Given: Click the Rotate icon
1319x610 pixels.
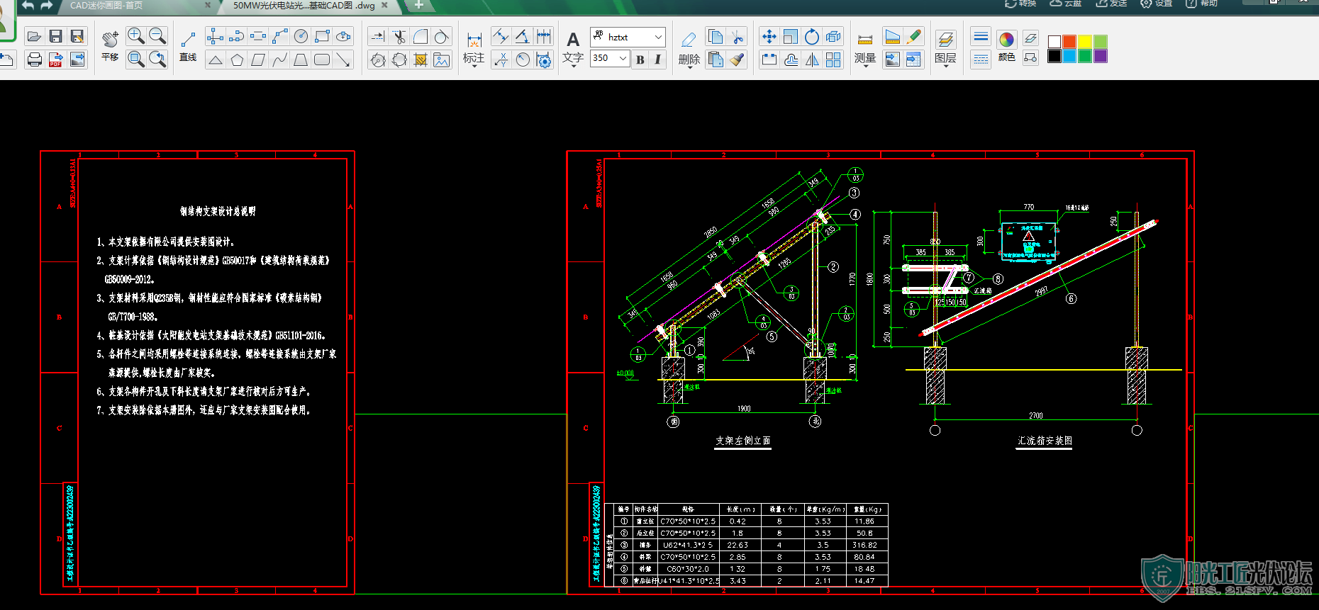Looking at the screenshot, I should pos(812,36).
